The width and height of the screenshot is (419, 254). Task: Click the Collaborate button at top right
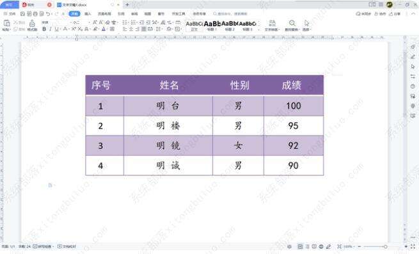click(x=380, y=13)
